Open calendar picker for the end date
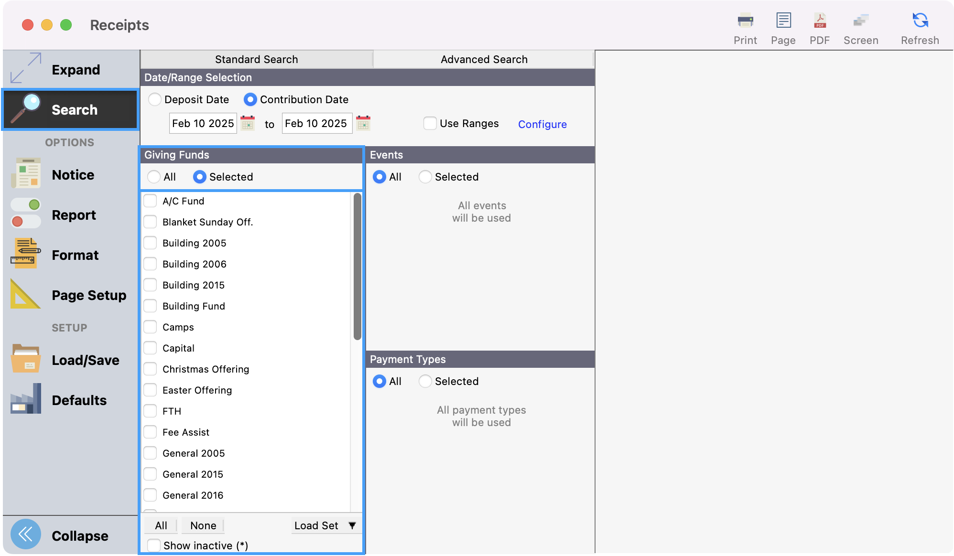This screenshot has width=954, height=556. [363, 123]
